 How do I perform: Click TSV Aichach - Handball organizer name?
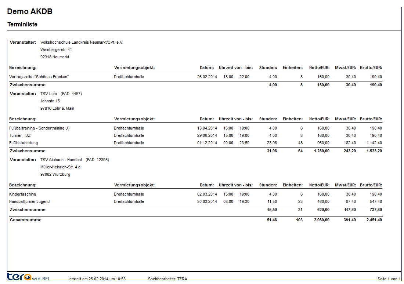pyautogui.click(x=62, y=160)
